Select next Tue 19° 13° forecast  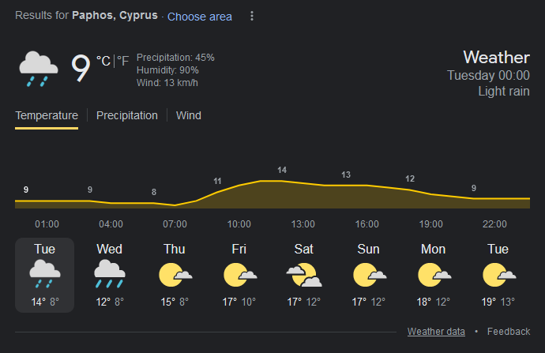pos(498,275)
